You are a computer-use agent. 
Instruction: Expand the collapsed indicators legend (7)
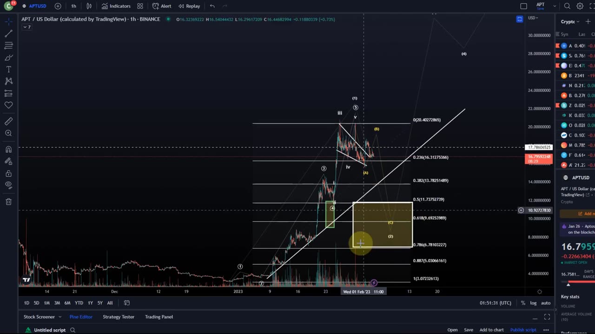(x=27, y=27)
